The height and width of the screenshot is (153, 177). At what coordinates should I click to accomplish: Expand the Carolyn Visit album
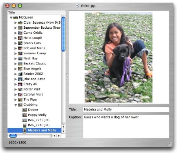coord(15,94)
